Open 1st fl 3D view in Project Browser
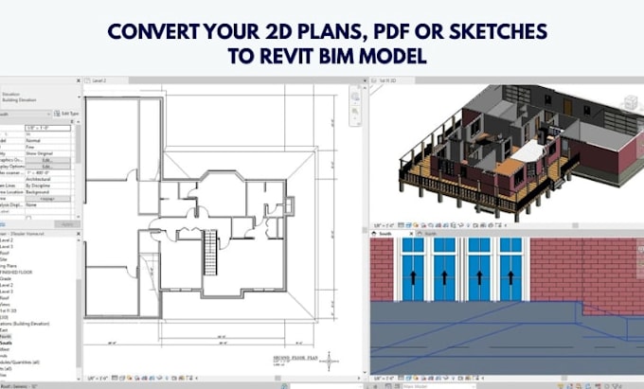The width and height of the screenshot is (644, 389). point(8,310)
